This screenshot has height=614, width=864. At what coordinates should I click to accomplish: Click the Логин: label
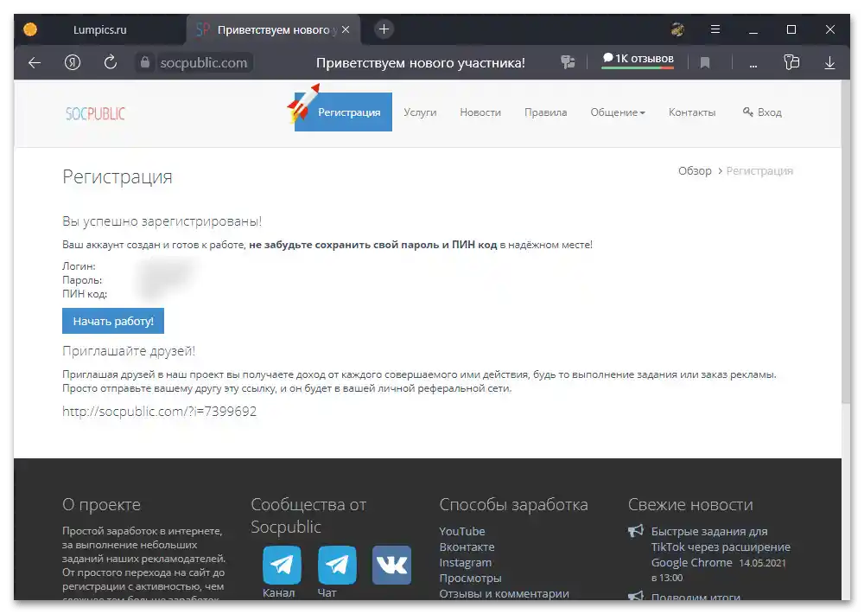[79, 266]
